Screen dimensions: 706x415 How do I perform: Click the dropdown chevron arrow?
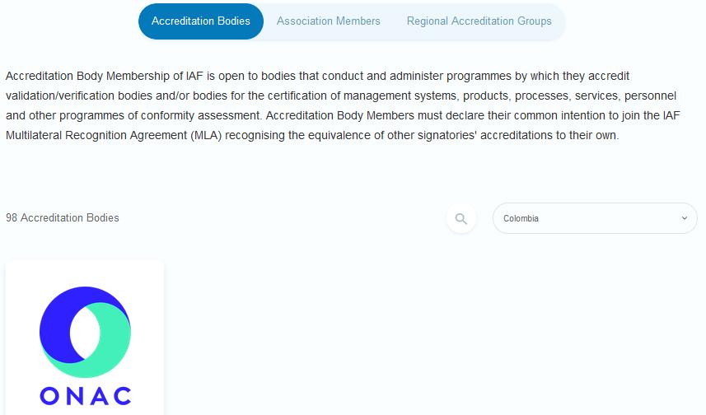pyautogui.click(x=684, y=218)
